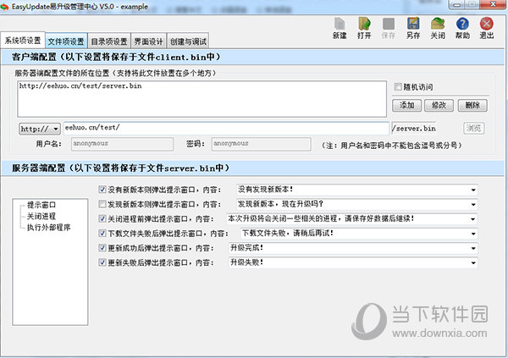This screenshot has height=358, width=508.
Task: Toggle 更新成功后弹出提示窗口 checkbox
Action: [102, 248]
